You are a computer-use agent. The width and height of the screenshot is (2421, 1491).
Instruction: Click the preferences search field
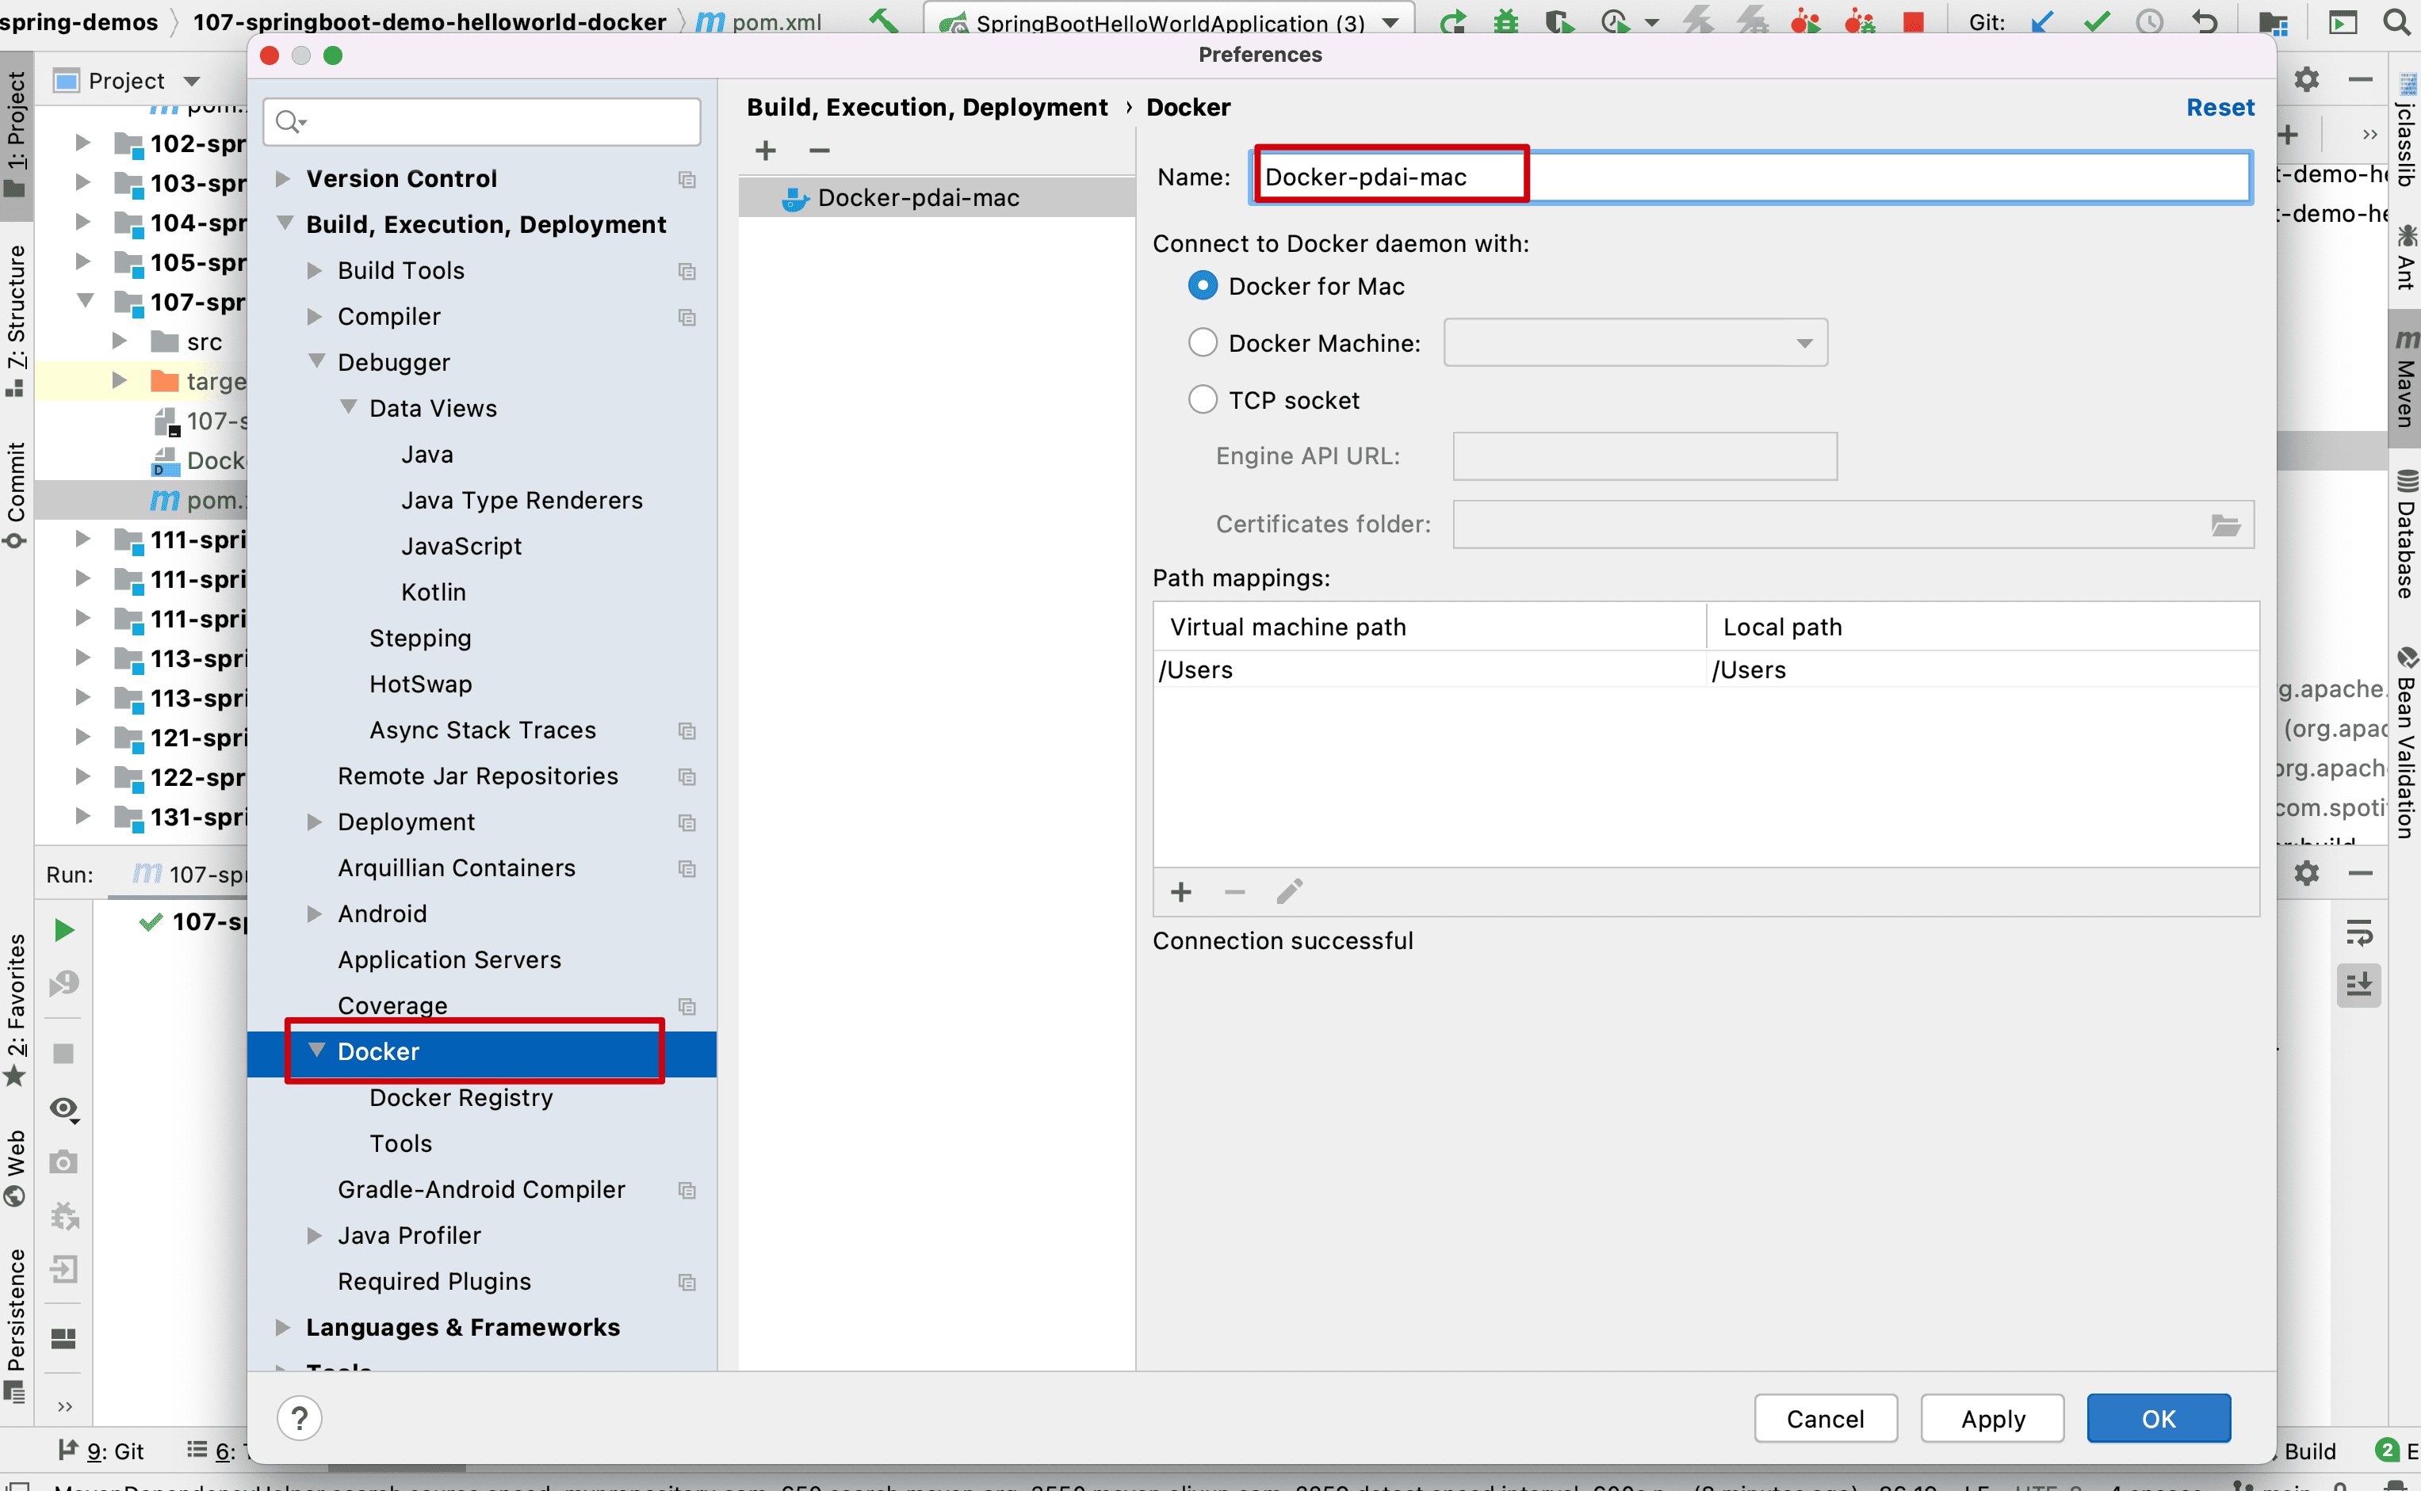484,121
